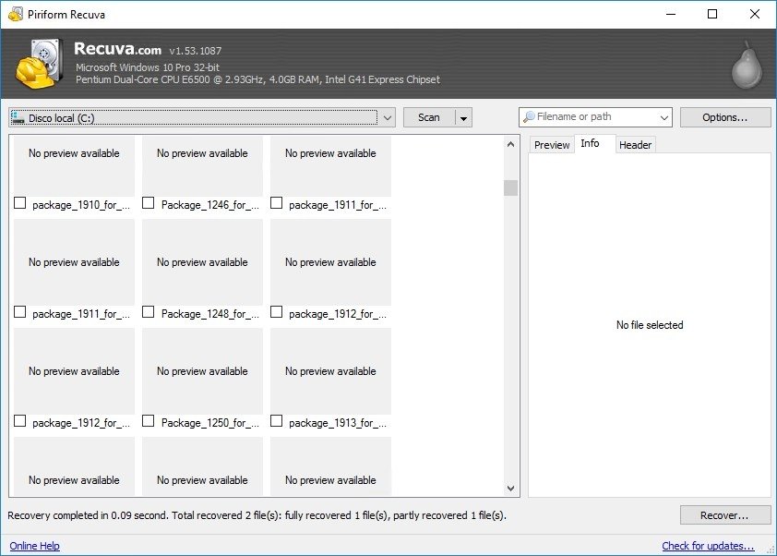Screen dimensions: 777x556
Task: Click the file list scroll-up arrow
Action: pyautogui.click(x=510, y=144)
